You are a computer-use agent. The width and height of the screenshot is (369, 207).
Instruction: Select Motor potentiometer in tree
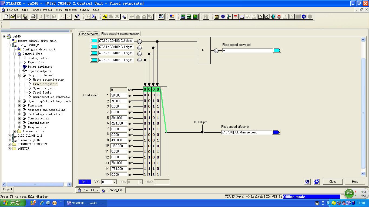[x=48, y=80]
